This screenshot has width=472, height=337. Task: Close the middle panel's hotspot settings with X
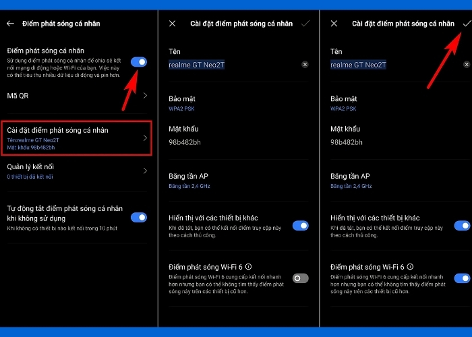click(172, 24)
